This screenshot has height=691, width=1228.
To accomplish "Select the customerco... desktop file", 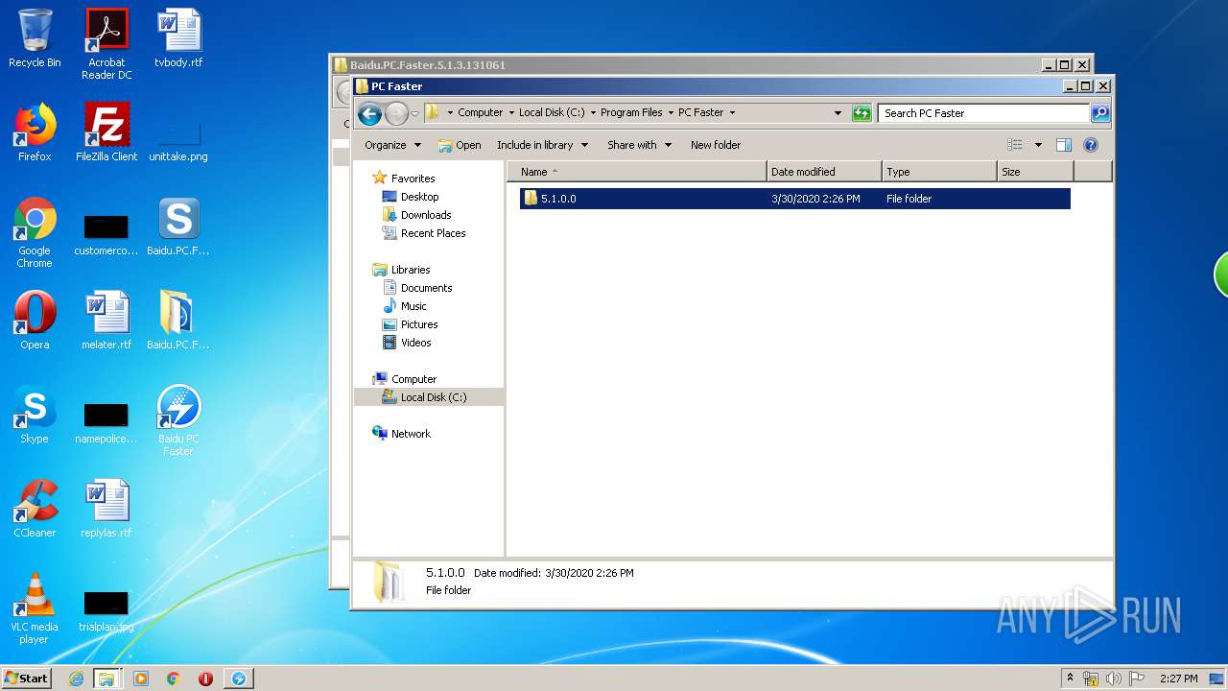I will click(x=106, y=236).
